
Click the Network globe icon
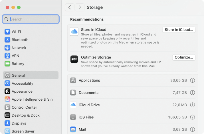[7, 48]
